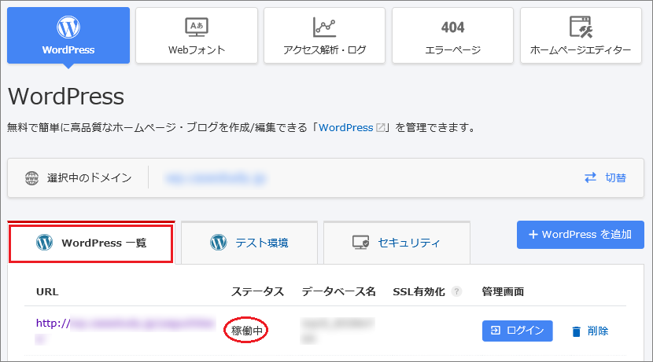Open the WordPress top navigation card
The width and height of the screenshot is (653, 362).
(68, 35)
